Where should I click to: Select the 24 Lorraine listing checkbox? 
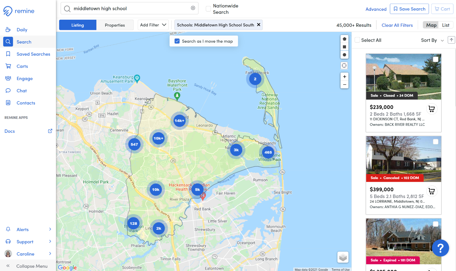(x=435, y=142)
